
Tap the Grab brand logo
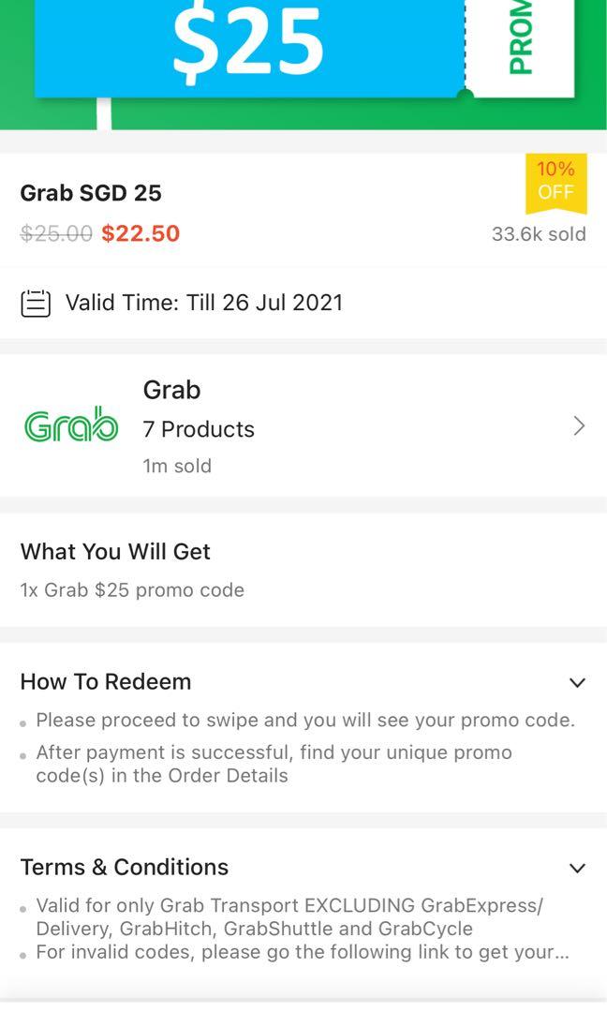(x=69, y=425)
